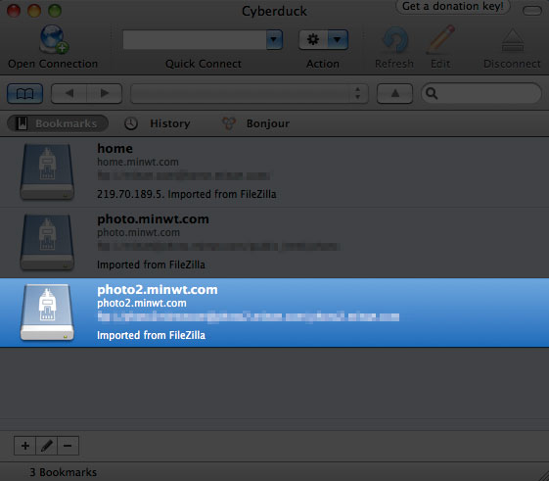Select the photo.minwt.com drive icon
This screenshot has height=481, width=549.
pos(47,242)
